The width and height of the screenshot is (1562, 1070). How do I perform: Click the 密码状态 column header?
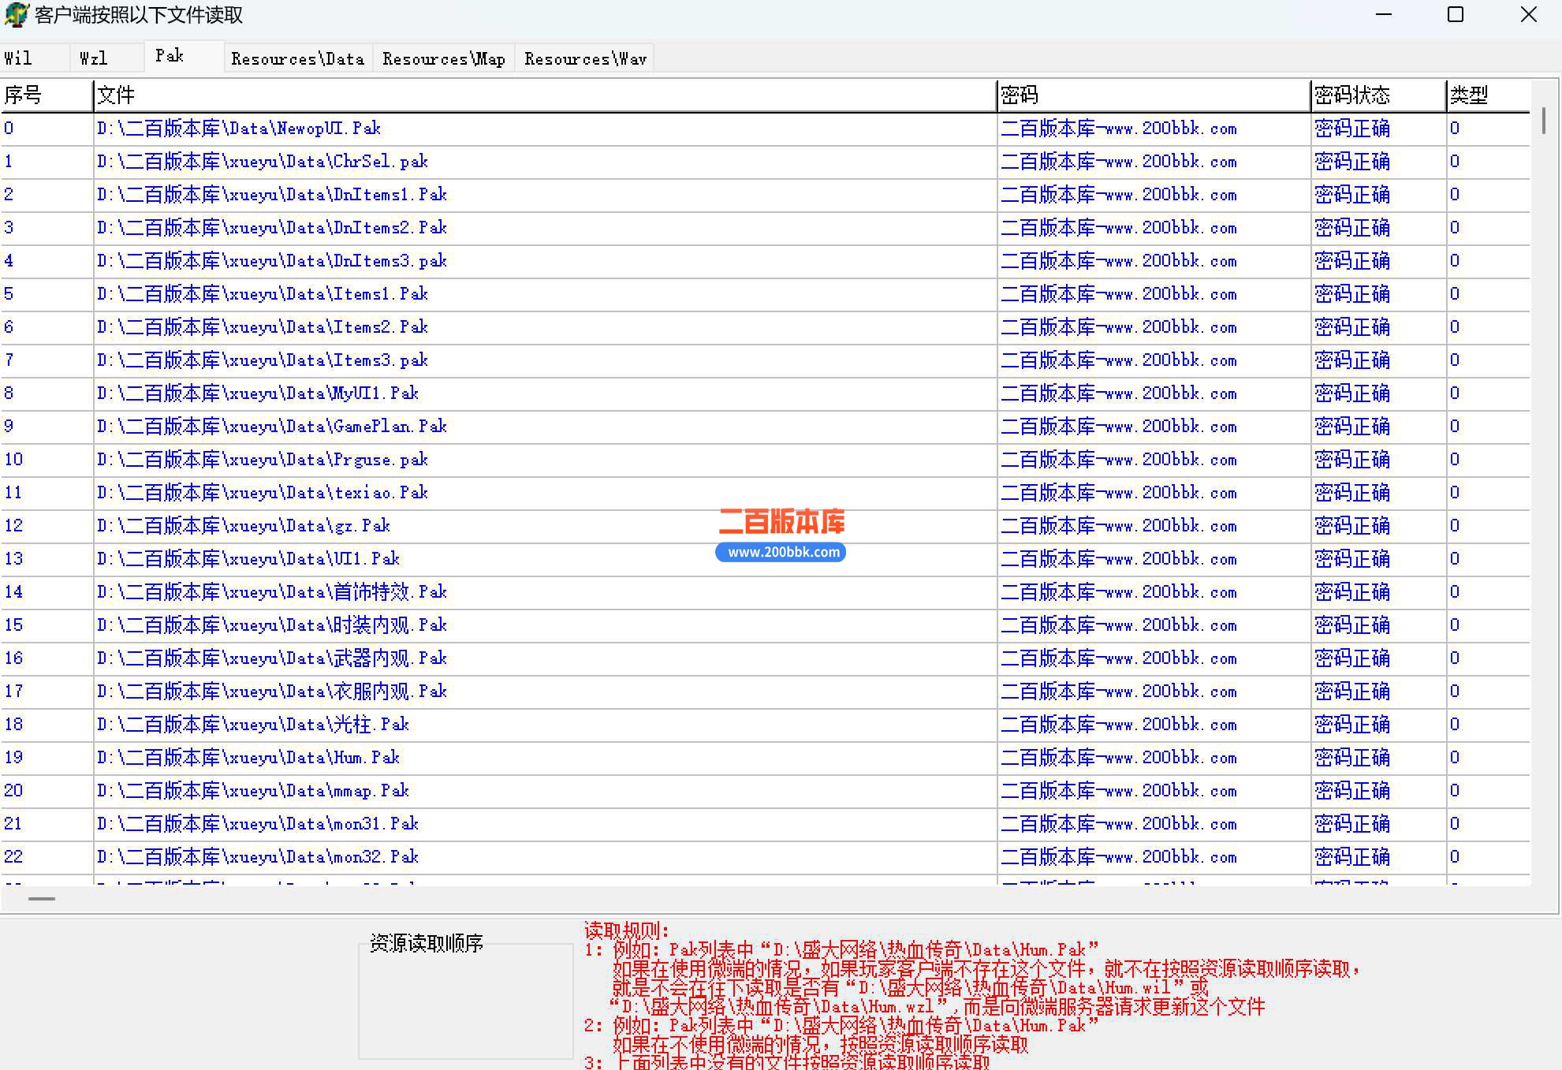(x=1378, y=95)
